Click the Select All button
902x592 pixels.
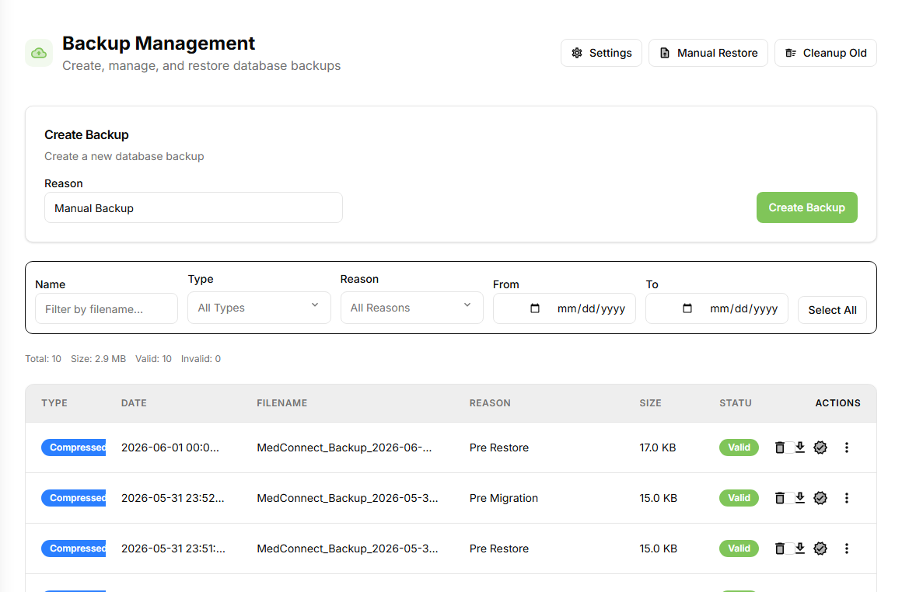pyautogui.click(x=832, y=310)
